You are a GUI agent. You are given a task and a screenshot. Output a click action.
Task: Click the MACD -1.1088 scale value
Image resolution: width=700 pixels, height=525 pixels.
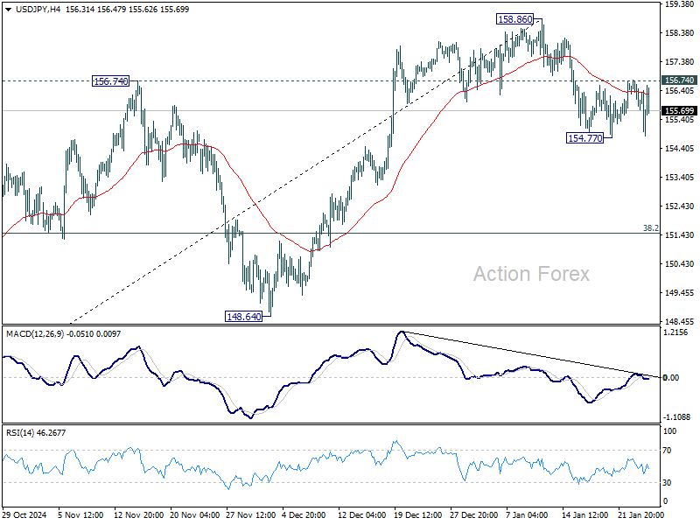pos(676,417)
